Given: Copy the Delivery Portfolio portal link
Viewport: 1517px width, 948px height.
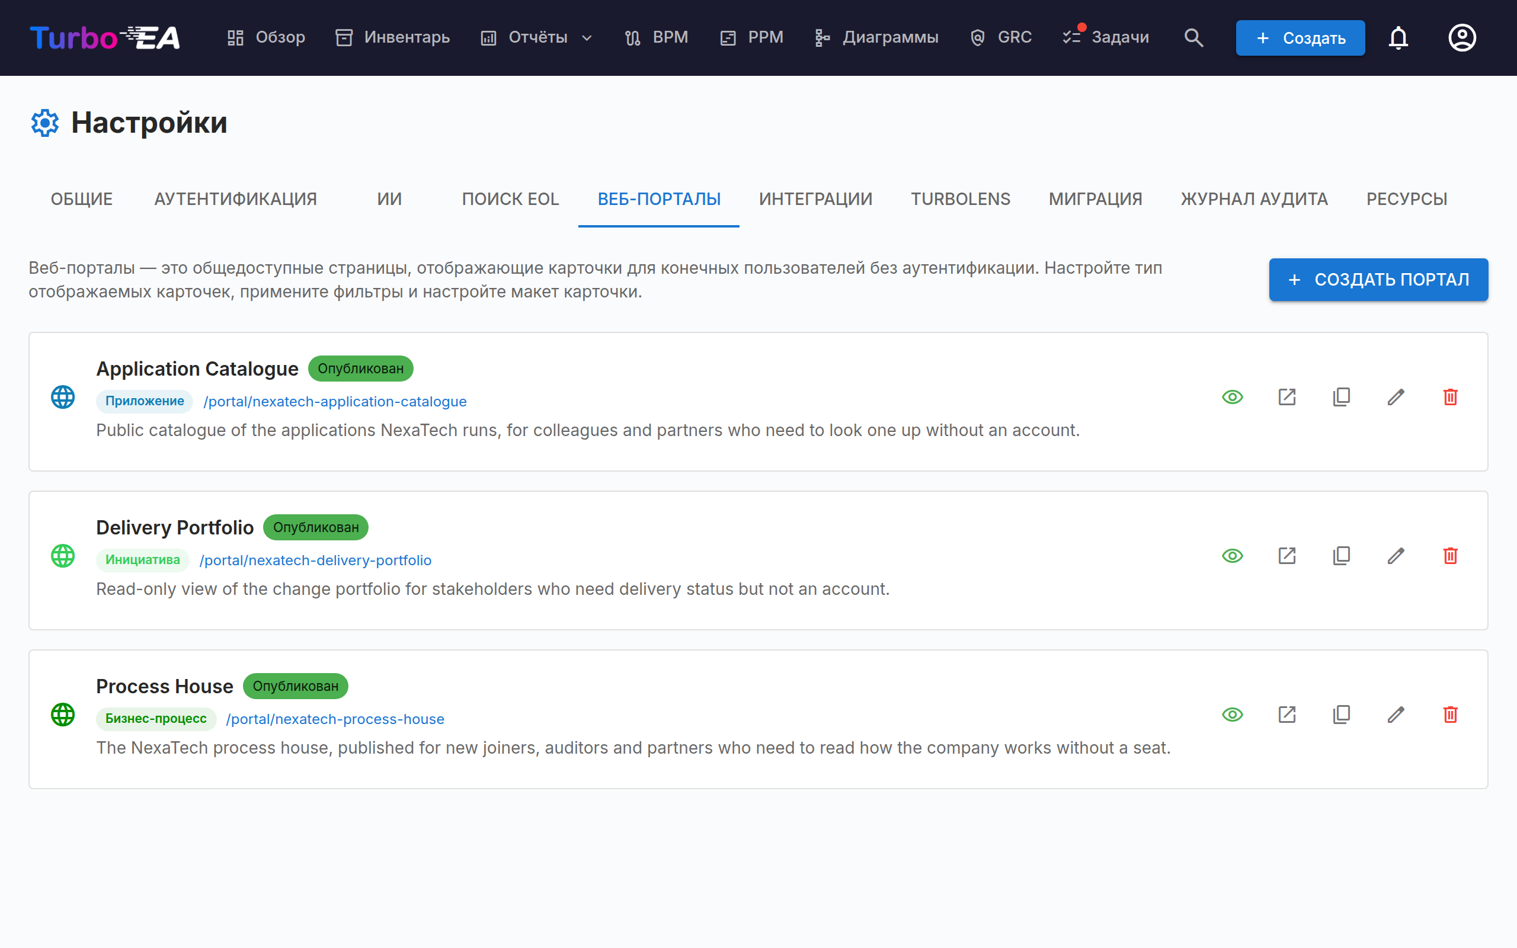Looking at the screenshot, I should (x=1341, y=556).
